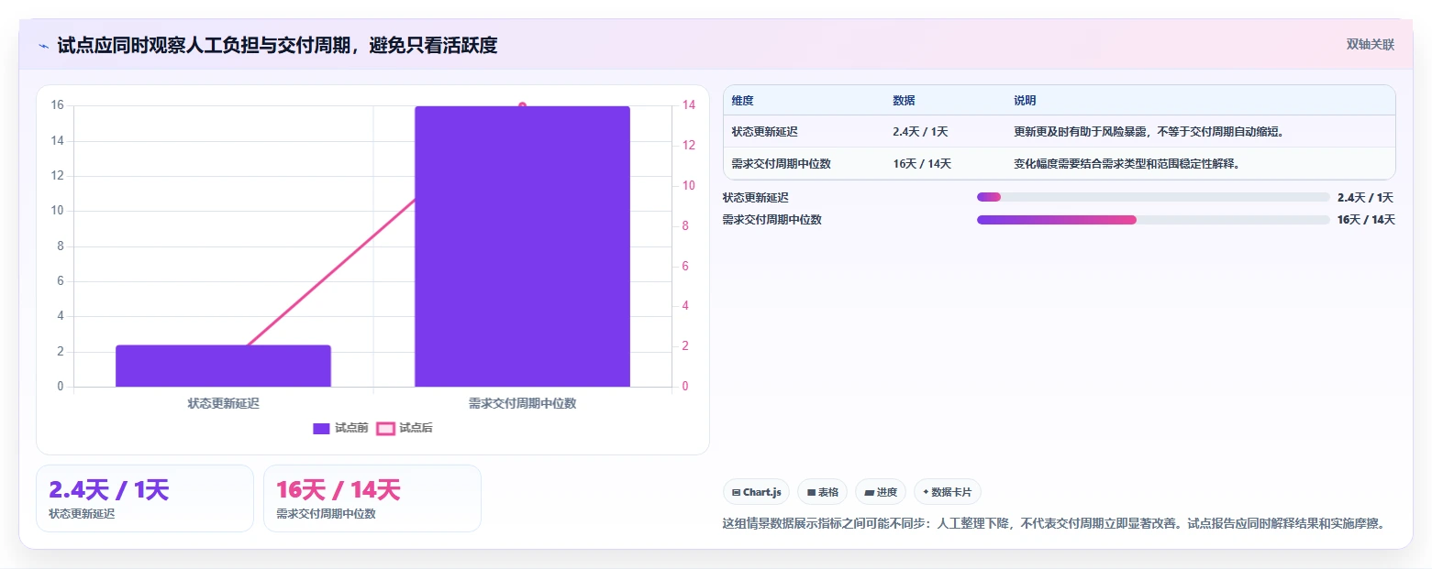Screen dimensions: 1432x569
Task: Click the 说明 table column header
Action: (x=1025, y=101)
